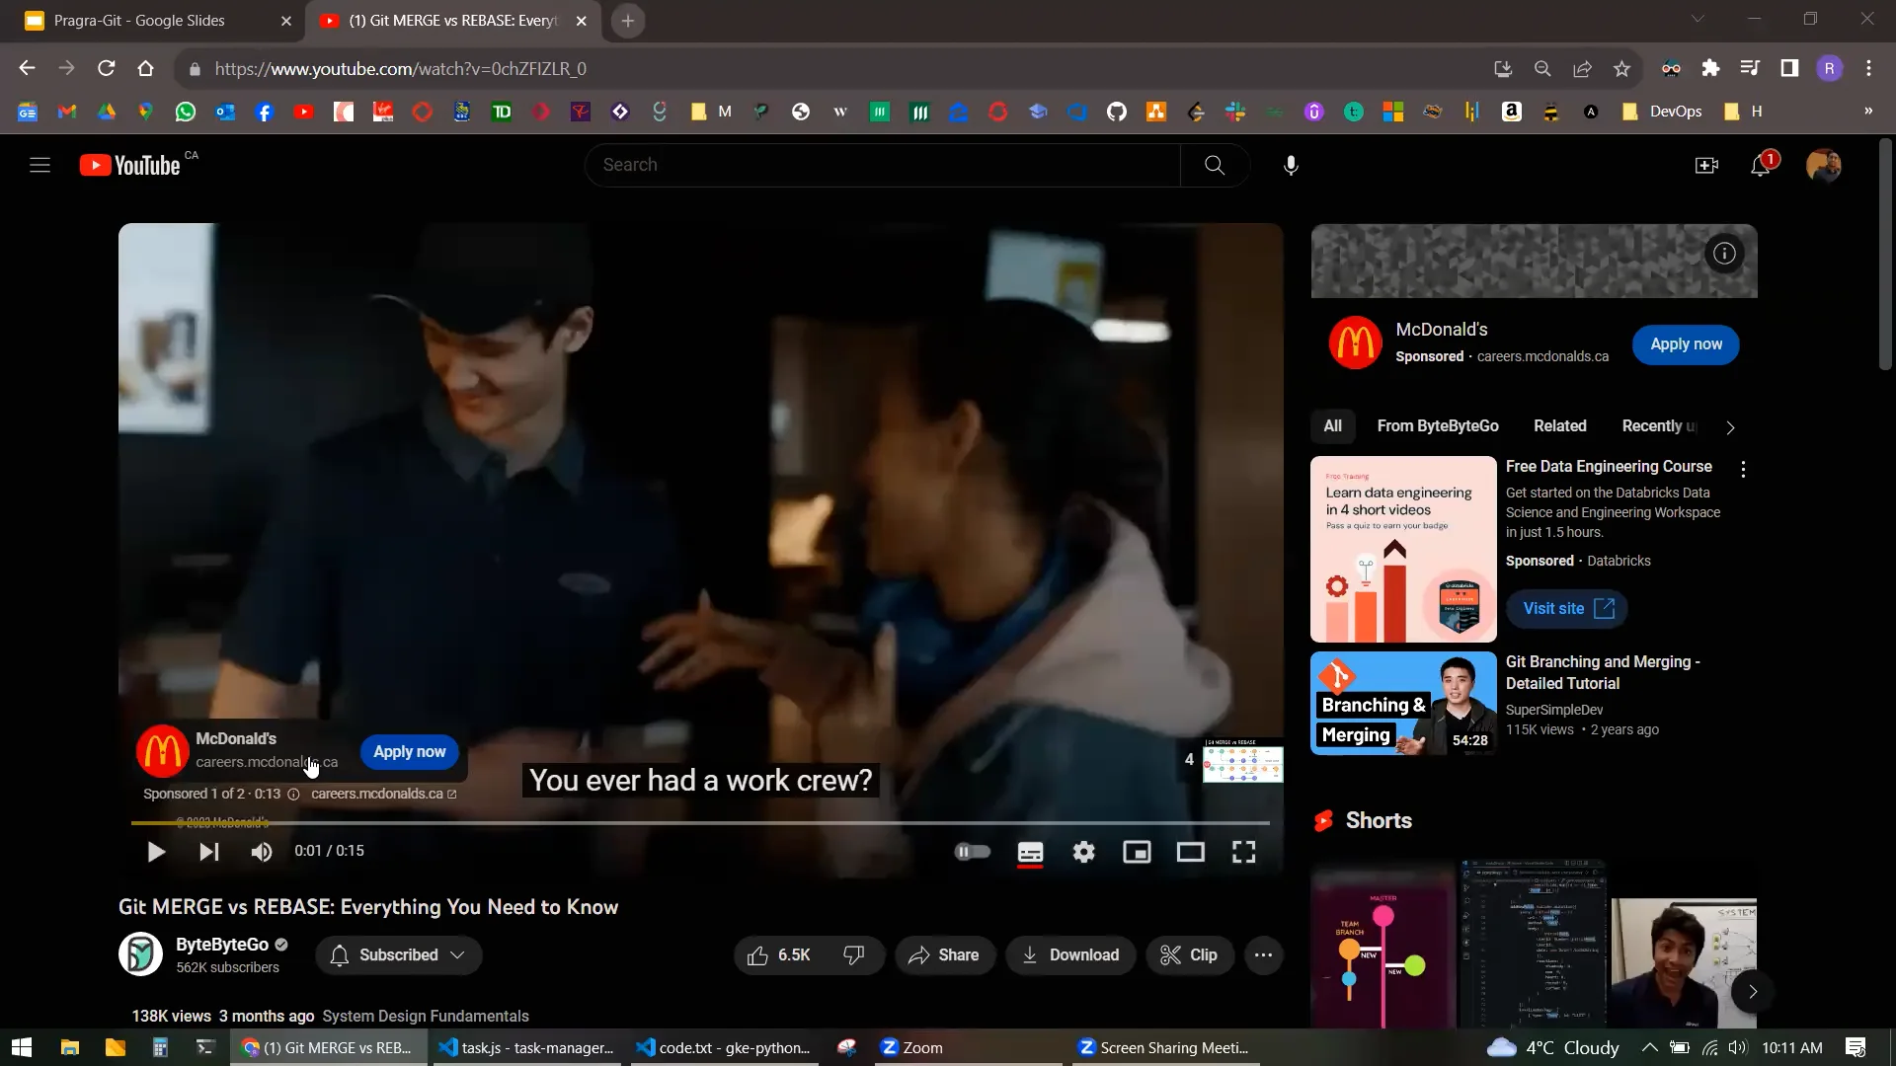Image resolution: width=1896 pixels, height=1066 pixels.
Task: Mute the video volume speaker
Action: coord(261,852)
